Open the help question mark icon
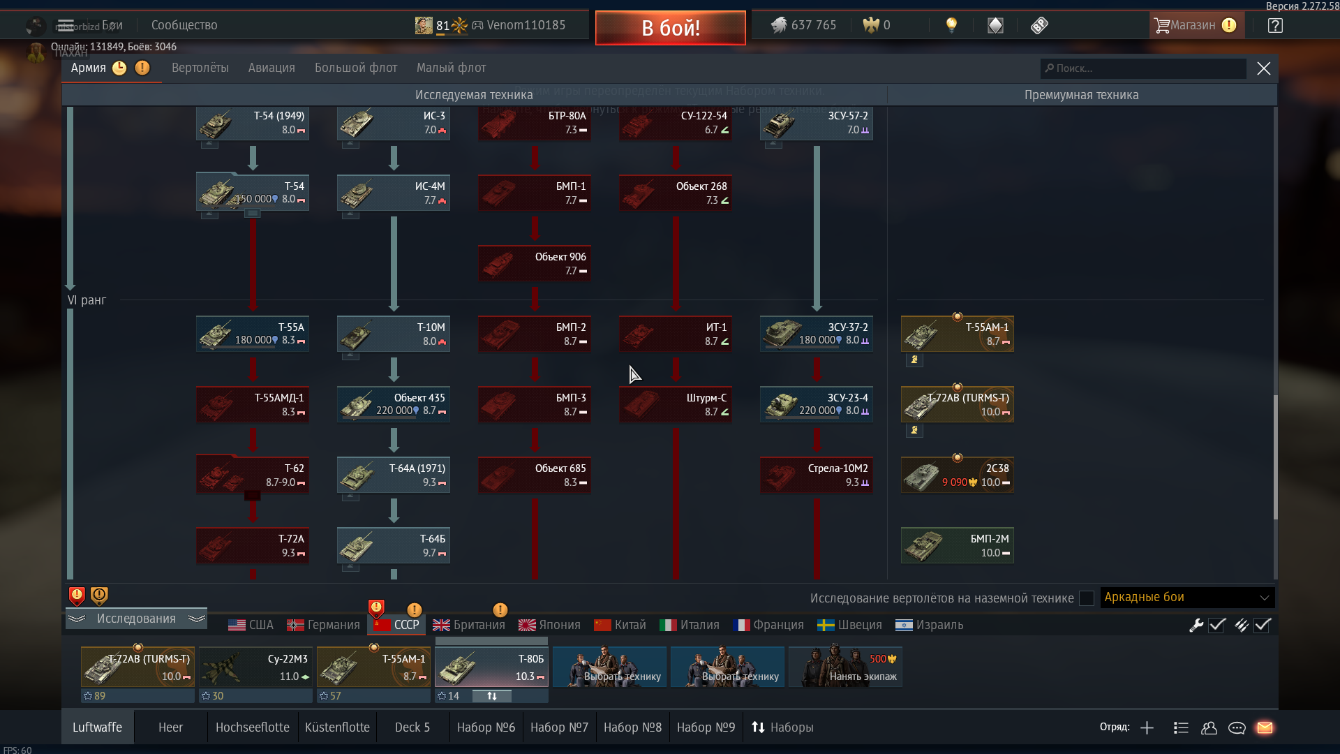 [1275, 26]
